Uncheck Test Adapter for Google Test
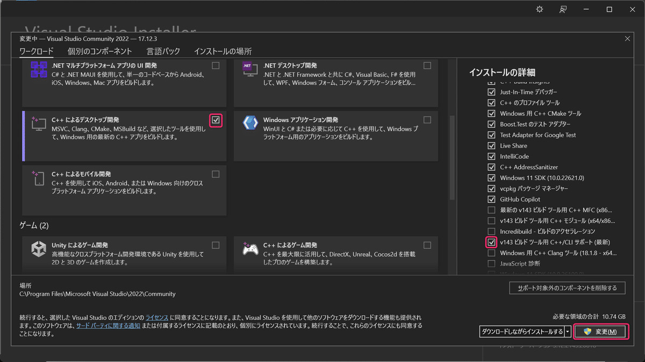The width and height of the screenshot is (645, 362). pos(491,135)
